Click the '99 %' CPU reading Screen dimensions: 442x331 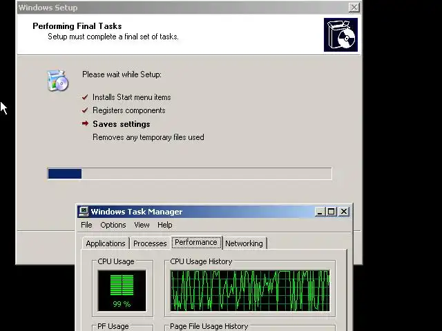click(x=122, y=304)
